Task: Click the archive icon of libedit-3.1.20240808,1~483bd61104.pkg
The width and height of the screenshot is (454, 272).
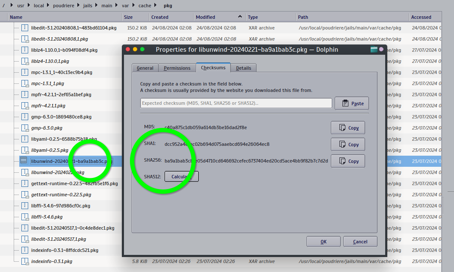Action: click(x=24, y=28)
